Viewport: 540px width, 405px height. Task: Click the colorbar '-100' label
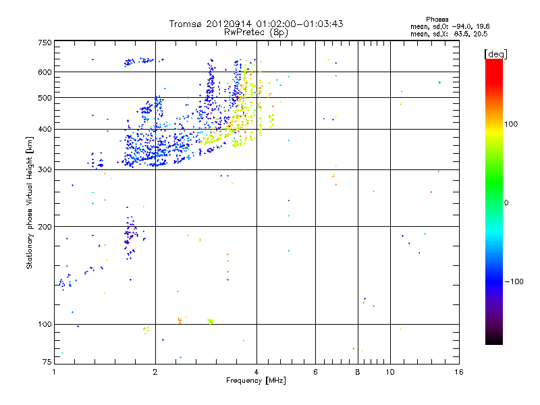point(514,281)
